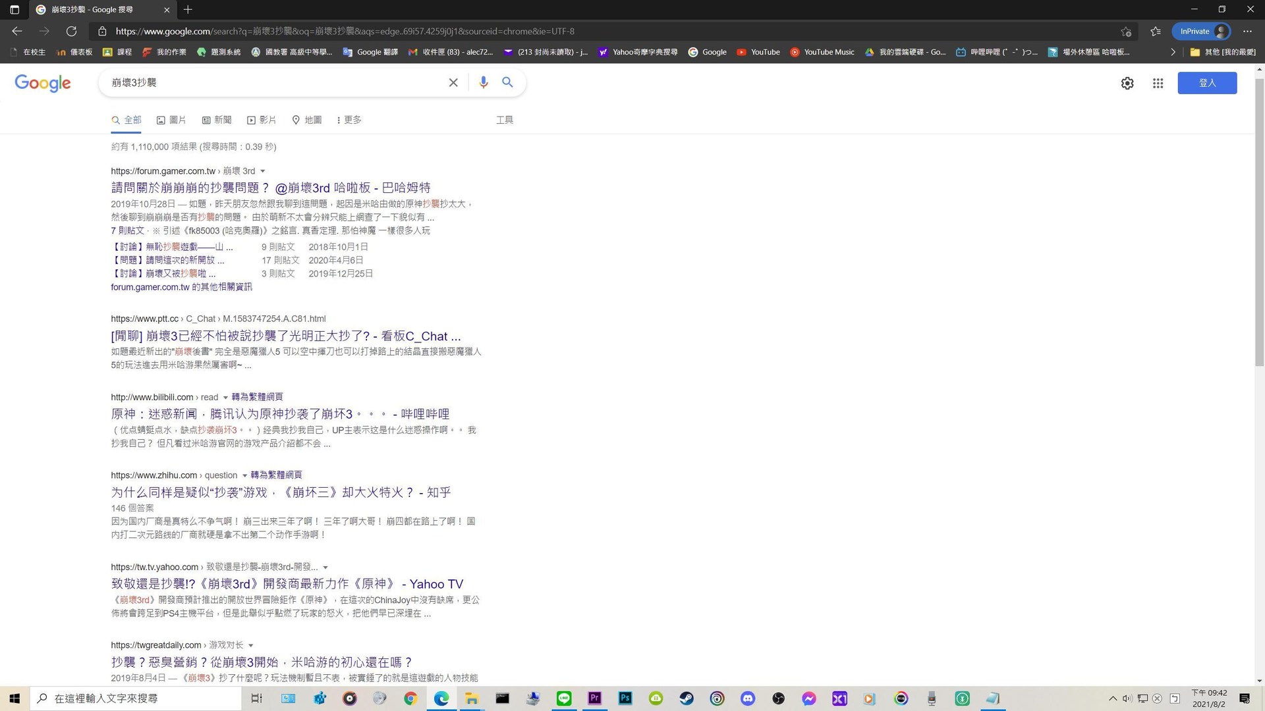This screenshot has width=1265, height=711.
Task: Open Discord from the taskbar
Action: click(x=748, y=698)
